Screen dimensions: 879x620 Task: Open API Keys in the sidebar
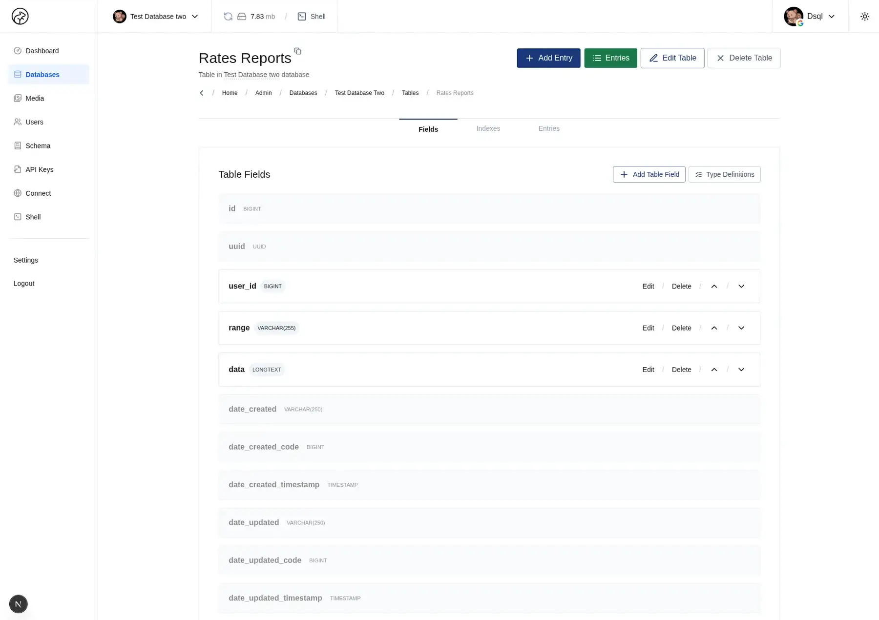pos(39,170)
